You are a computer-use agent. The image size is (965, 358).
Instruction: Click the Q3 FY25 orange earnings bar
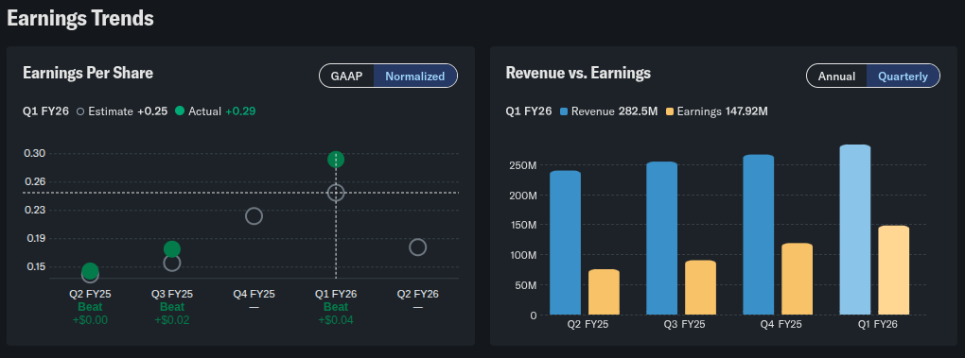pos(700,287)
